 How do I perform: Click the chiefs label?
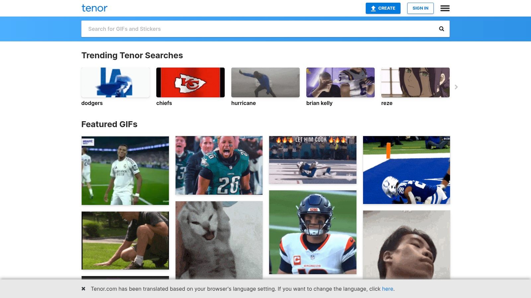click(164, 103)
